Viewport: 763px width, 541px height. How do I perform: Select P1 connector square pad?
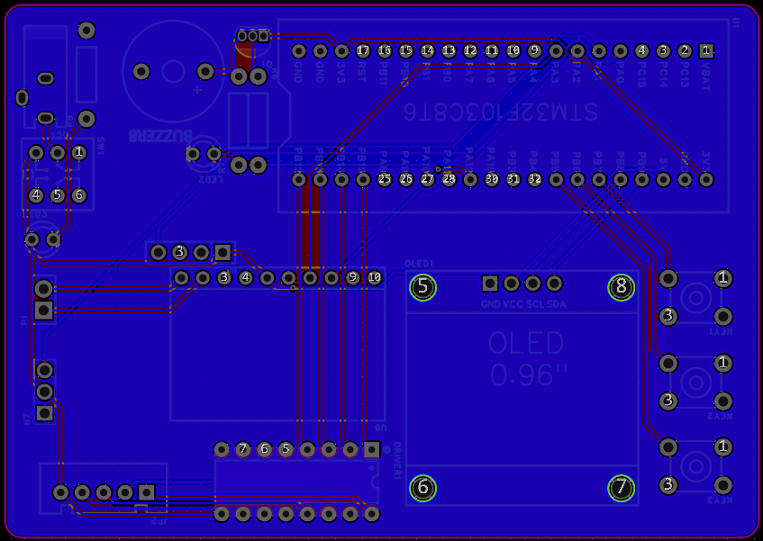click(44, 311)
